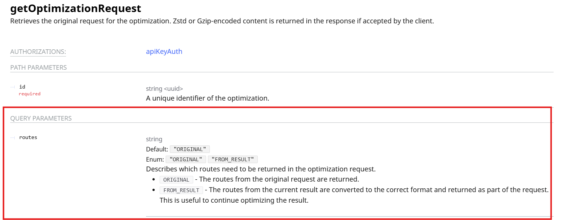Screen dimensions: 563x220
Task: Click the Default value "ORIGINAL" badge
Action: pyautogui.click(x=189, y=149)
